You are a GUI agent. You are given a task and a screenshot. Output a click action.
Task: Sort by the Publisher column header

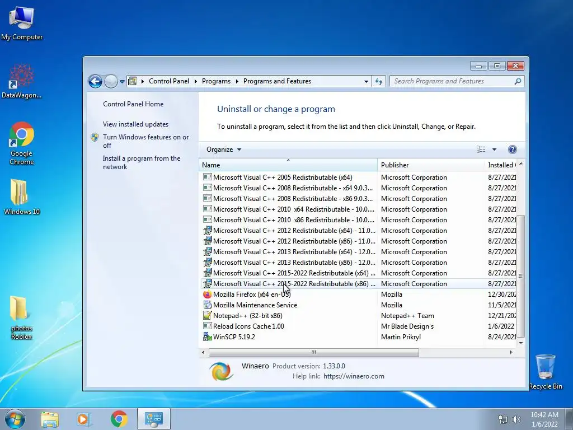(x=431, y=165)
